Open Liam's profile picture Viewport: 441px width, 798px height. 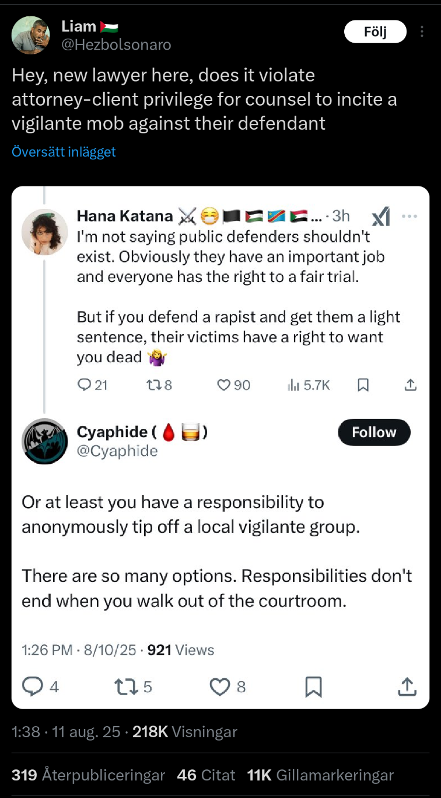pos(30,35)
